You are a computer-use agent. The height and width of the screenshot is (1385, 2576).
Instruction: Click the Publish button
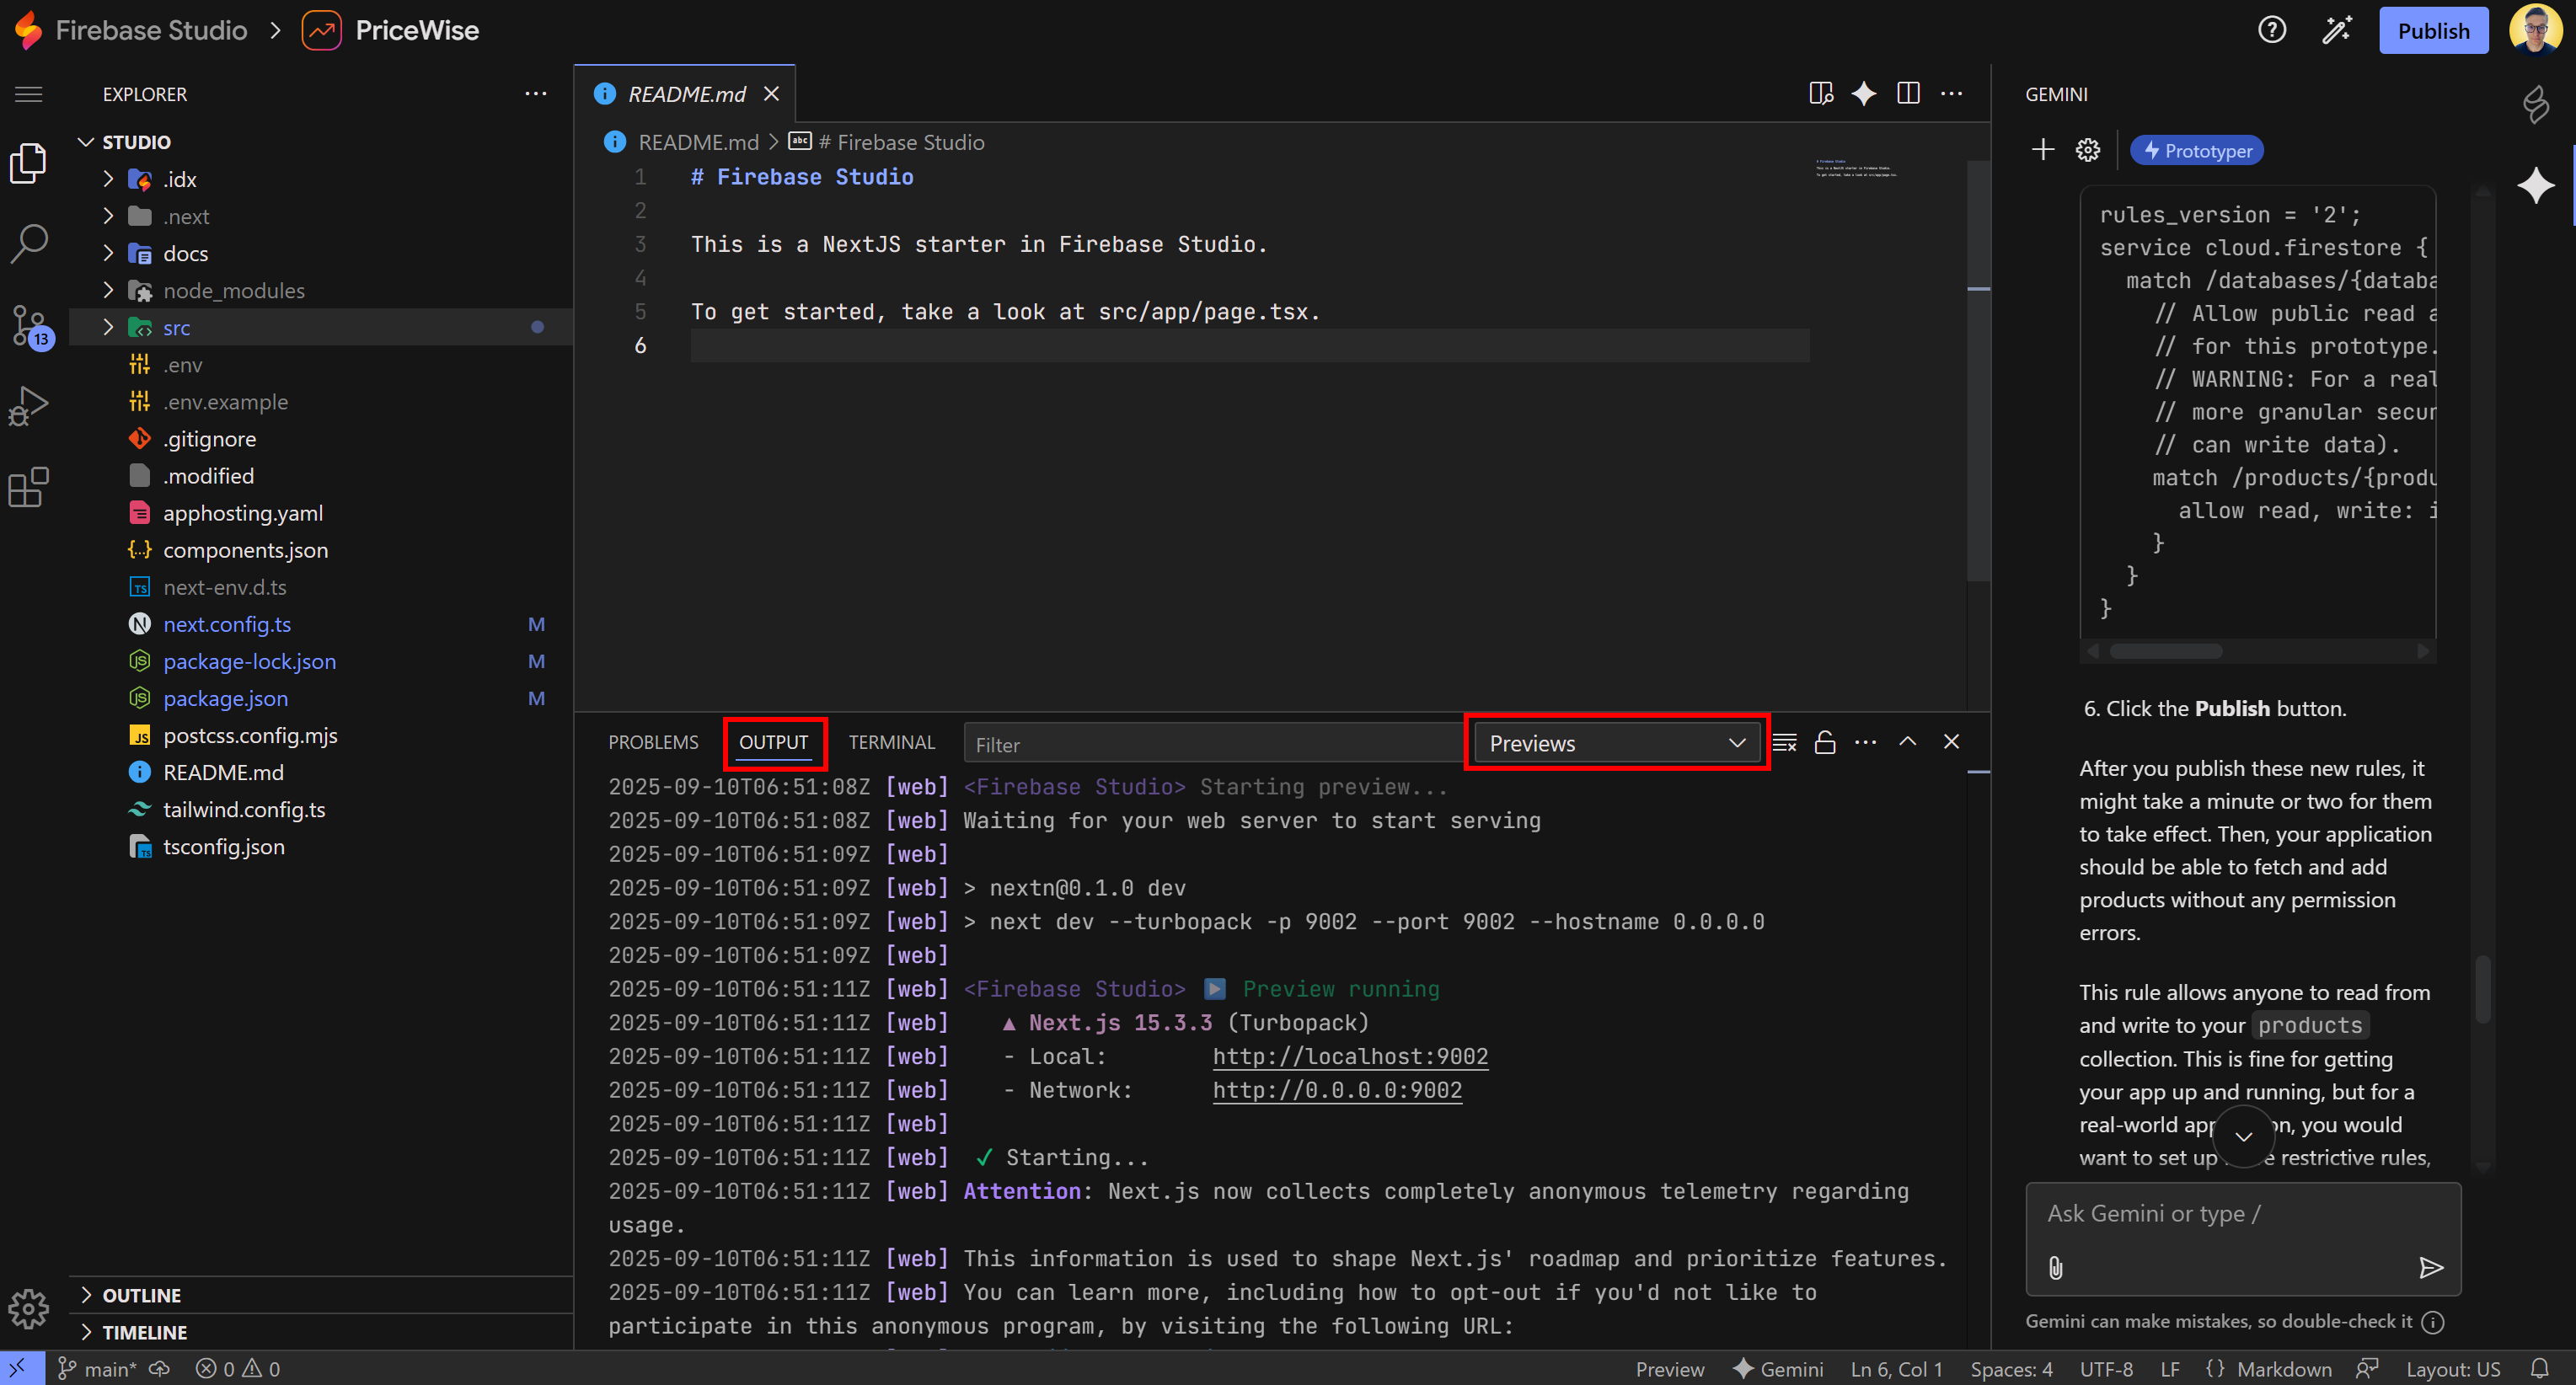pyautogui.click(x=2434, y=30)
